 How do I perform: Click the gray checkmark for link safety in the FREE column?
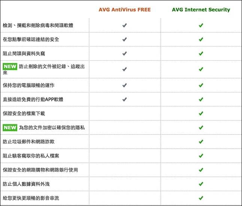pos(124,39)
